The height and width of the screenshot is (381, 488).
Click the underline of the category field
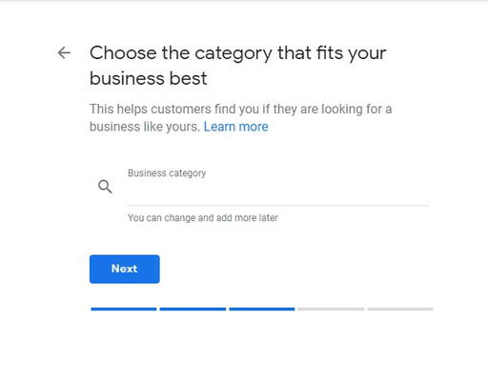pyautogui.click(x=278, y=206)
